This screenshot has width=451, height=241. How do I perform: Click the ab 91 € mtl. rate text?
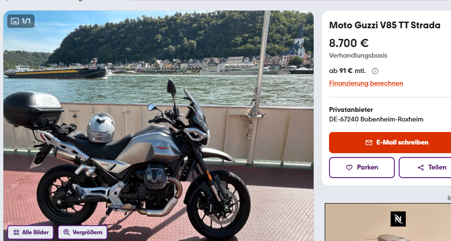347,71
